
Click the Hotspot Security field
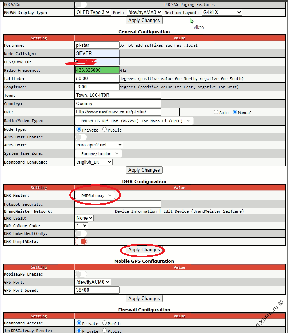(x=118, y=204)
